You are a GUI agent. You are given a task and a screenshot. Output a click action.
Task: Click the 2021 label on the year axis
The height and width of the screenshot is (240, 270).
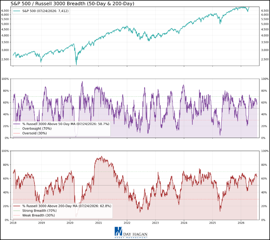[x=99, y=223]
